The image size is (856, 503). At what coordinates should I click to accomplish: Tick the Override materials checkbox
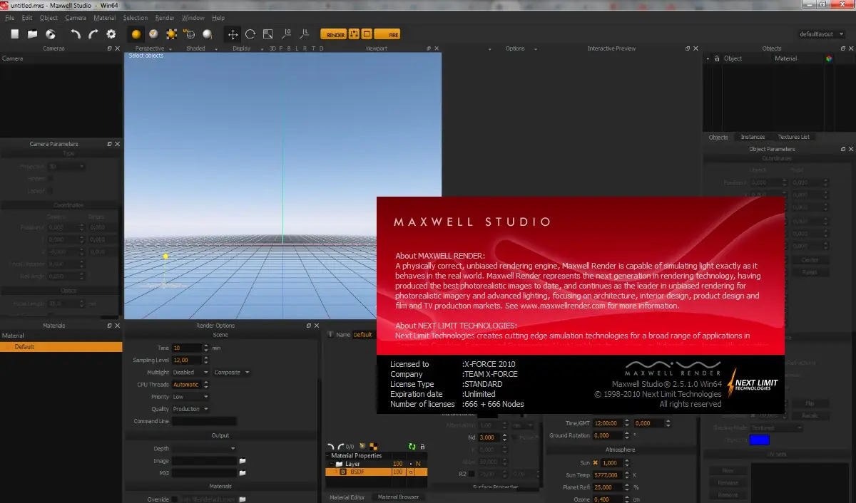(173, 499)
